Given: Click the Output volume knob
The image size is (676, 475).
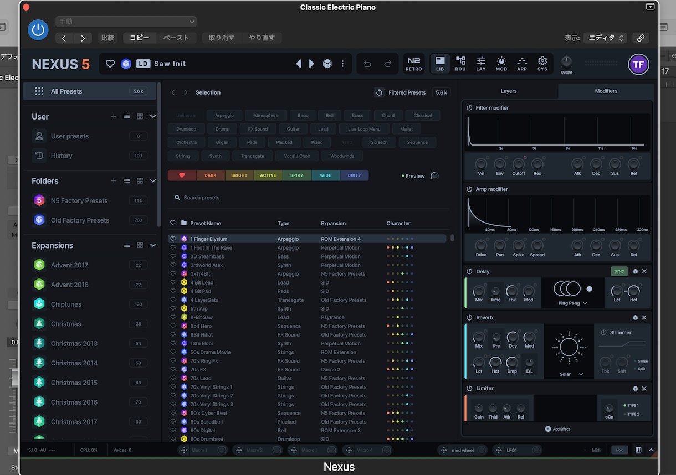Looking at the screenshot, I should pos(566,61).
